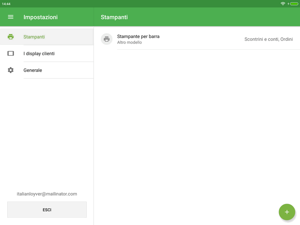Click the Generale gear icon
This screenshot has width=300, height=225.
point(11,70)
